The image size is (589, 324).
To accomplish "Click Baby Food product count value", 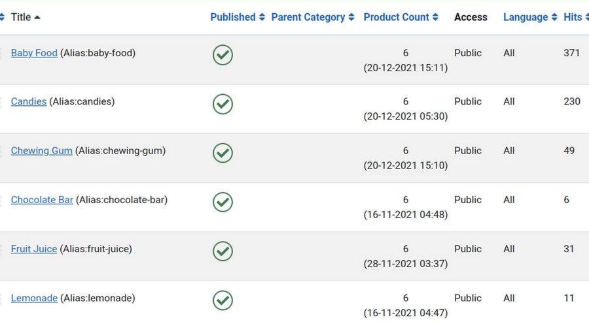I will tap(406, 53).
